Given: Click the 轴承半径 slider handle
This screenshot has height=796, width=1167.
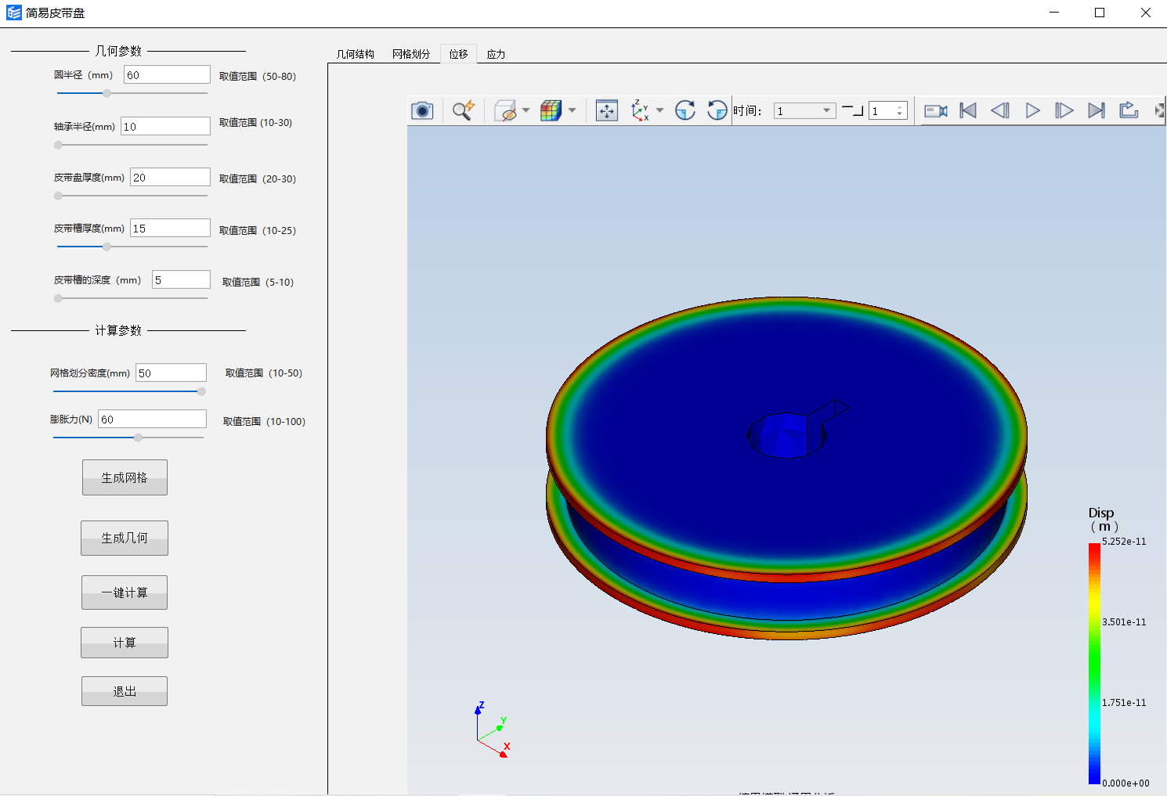Looking at the screenshot, I should (x=58, y=145).
